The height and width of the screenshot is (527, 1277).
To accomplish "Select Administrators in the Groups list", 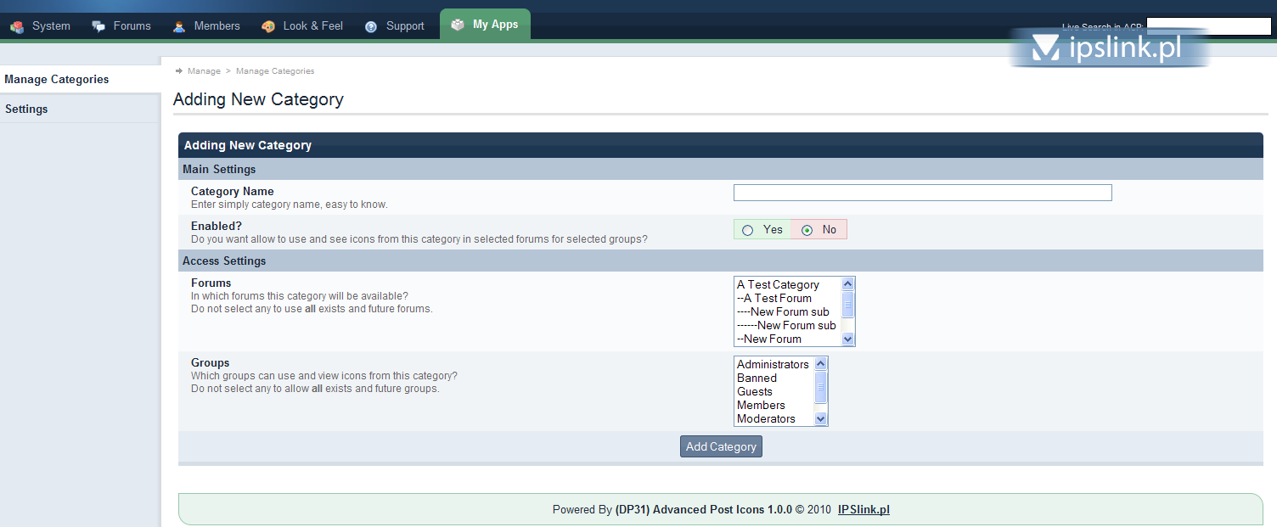I will click(x=773, y=365).
